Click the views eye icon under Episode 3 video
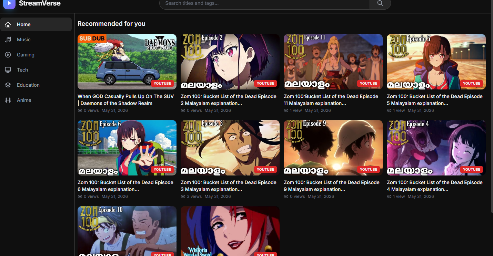 click(x=183, y=196)
